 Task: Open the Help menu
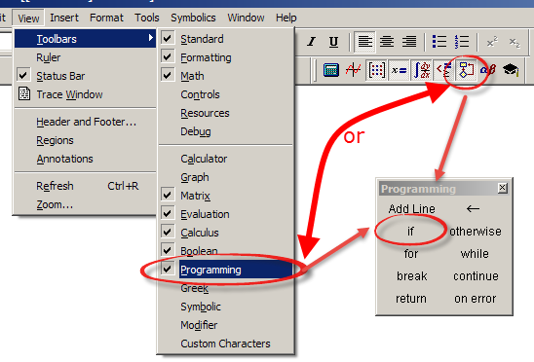tap(286, 18)
